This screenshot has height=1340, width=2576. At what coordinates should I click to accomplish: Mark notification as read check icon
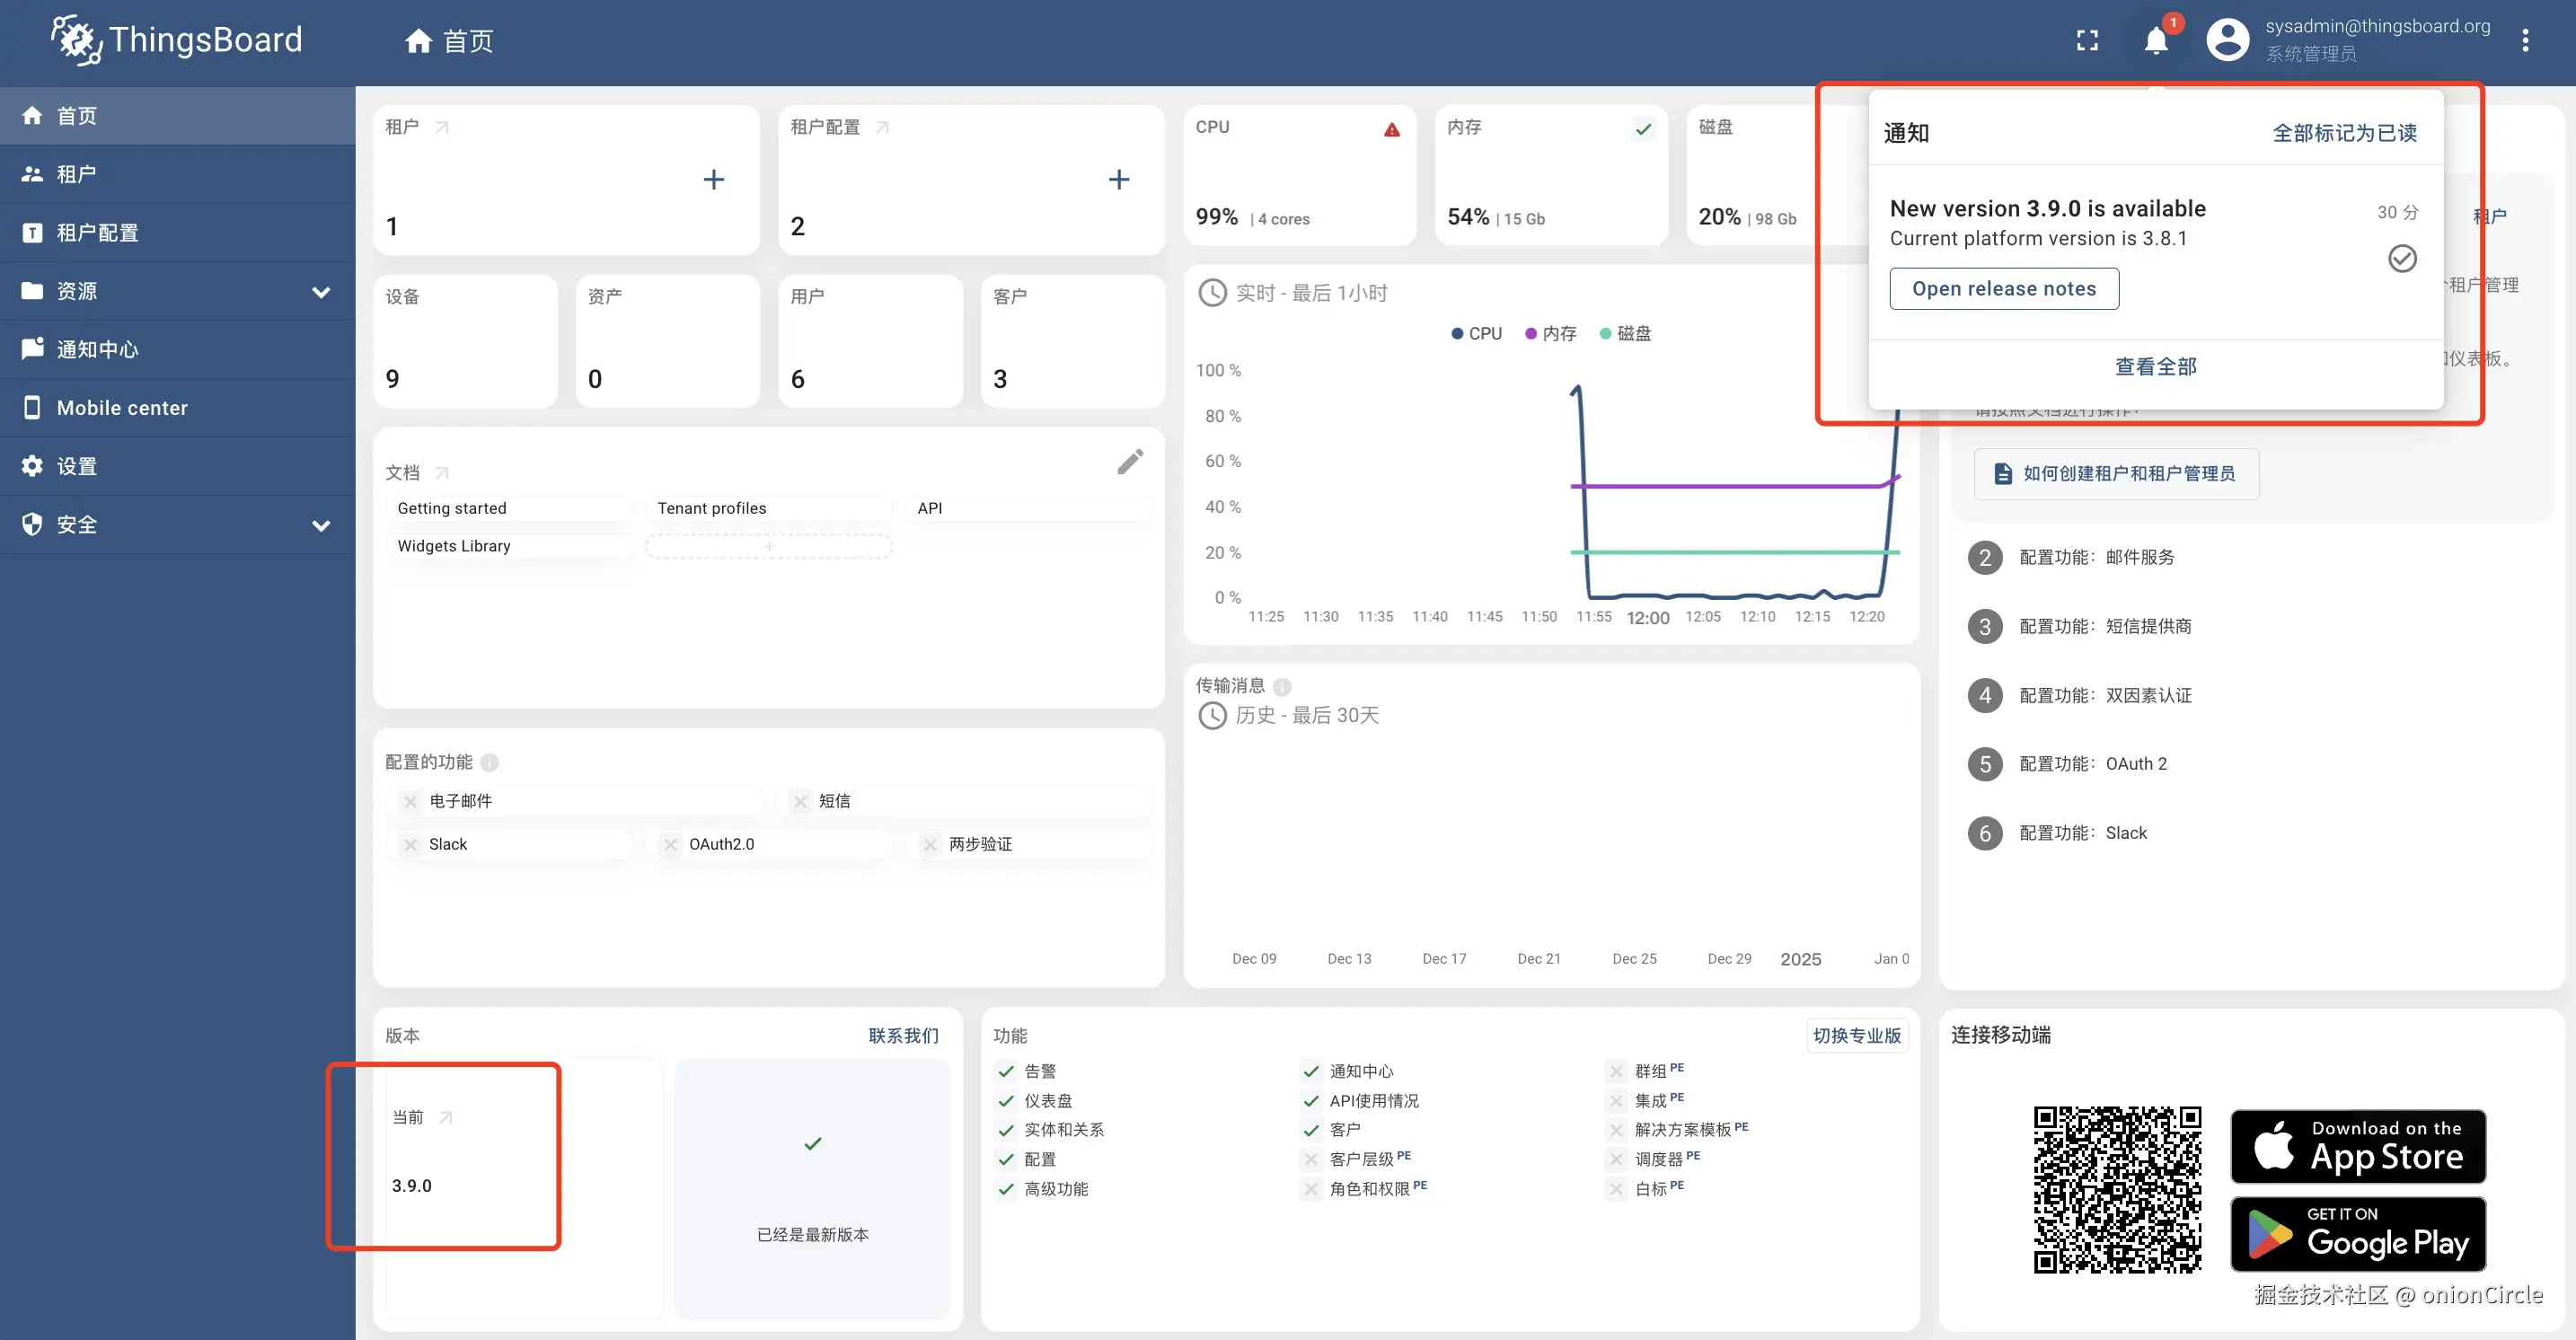pyautogui.click(x=2402, y=259)
